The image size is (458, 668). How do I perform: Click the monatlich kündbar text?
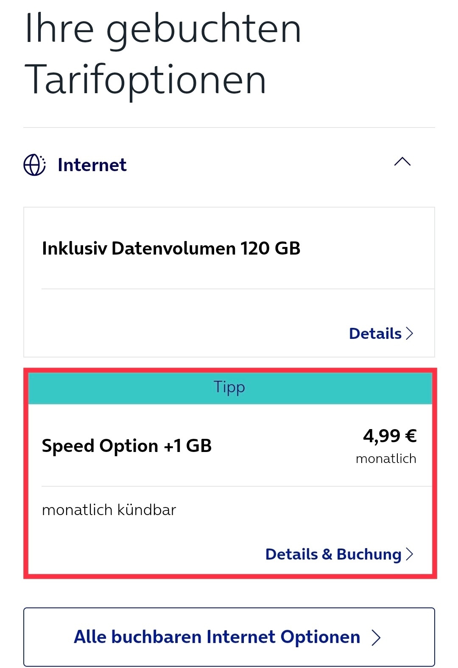(x=109, y=510)
